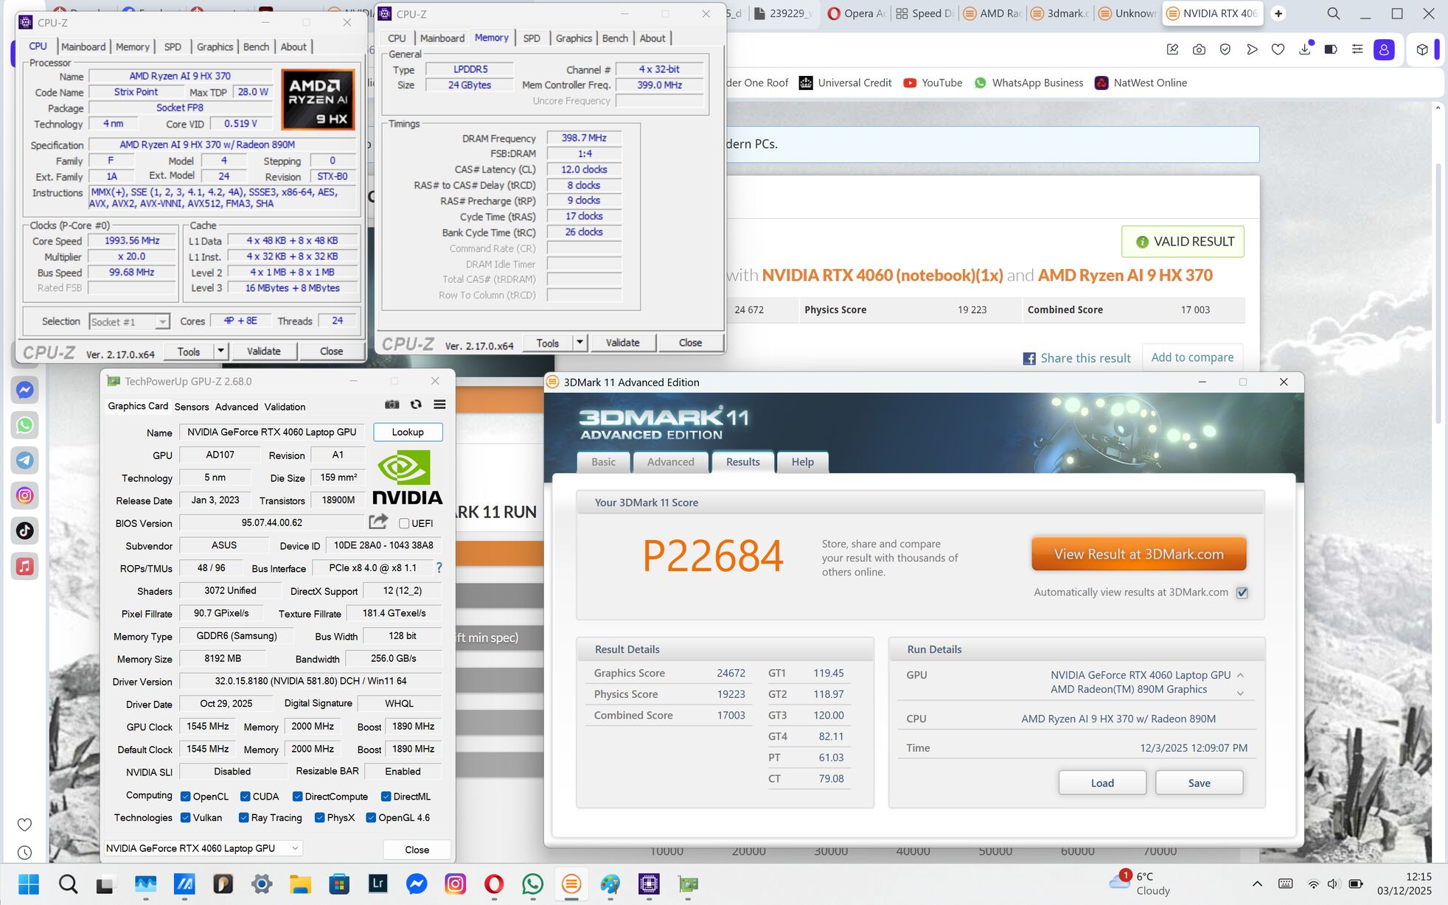Viewport: 1448px width, 905px height.
Task: Switch to the Sensors tab in GPU-Z
Action: 192,407
